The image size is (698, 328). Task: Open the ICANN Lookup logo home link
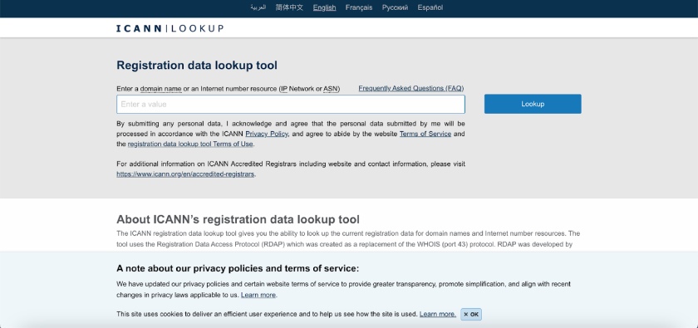pyautogui.click(x=170, y=28)
